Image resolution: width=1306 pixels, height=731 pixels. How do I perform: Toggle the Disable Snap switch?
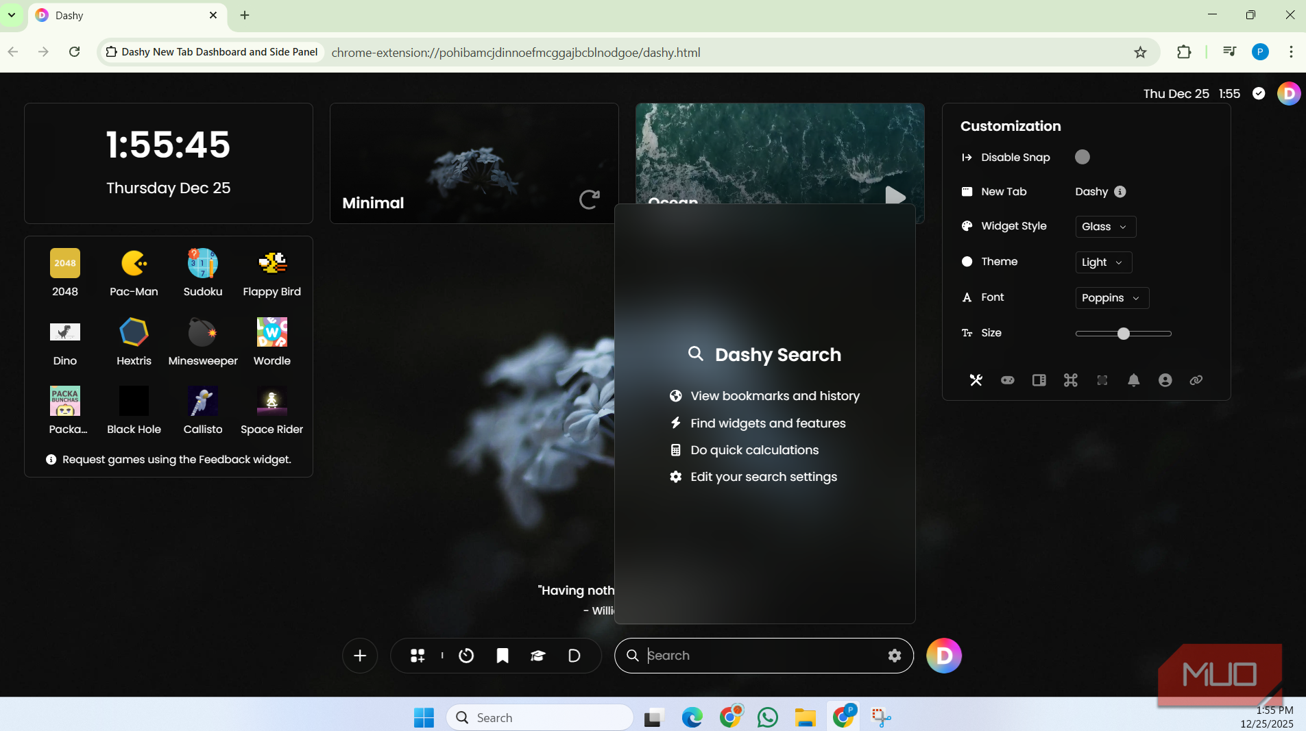(1083, 157)
